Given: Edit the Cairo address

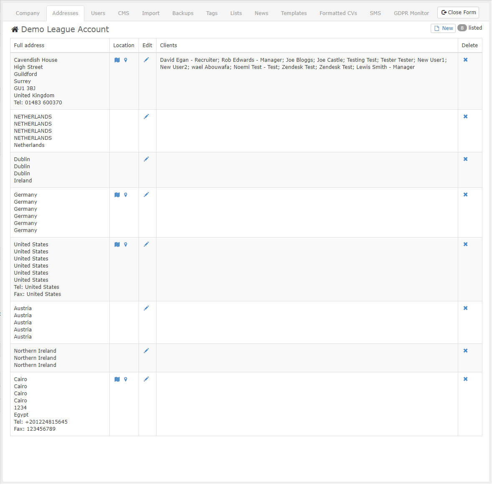Looking at the screenshot, I should 146,379.
